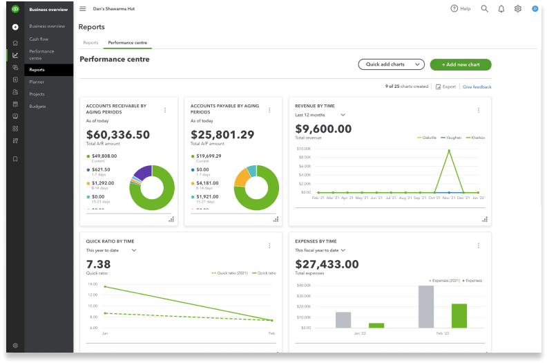Click the green Feb '22 expenses bar
547x363 pixels.
459,315
